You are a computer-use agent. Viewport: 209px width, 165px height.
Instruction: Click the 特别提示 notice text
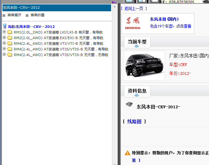point(170,153)
